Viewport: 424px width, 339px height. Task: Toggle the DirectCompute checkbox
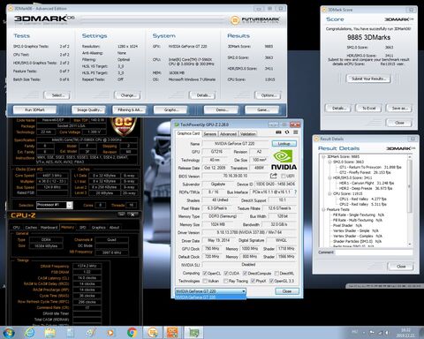pos(245,273)
